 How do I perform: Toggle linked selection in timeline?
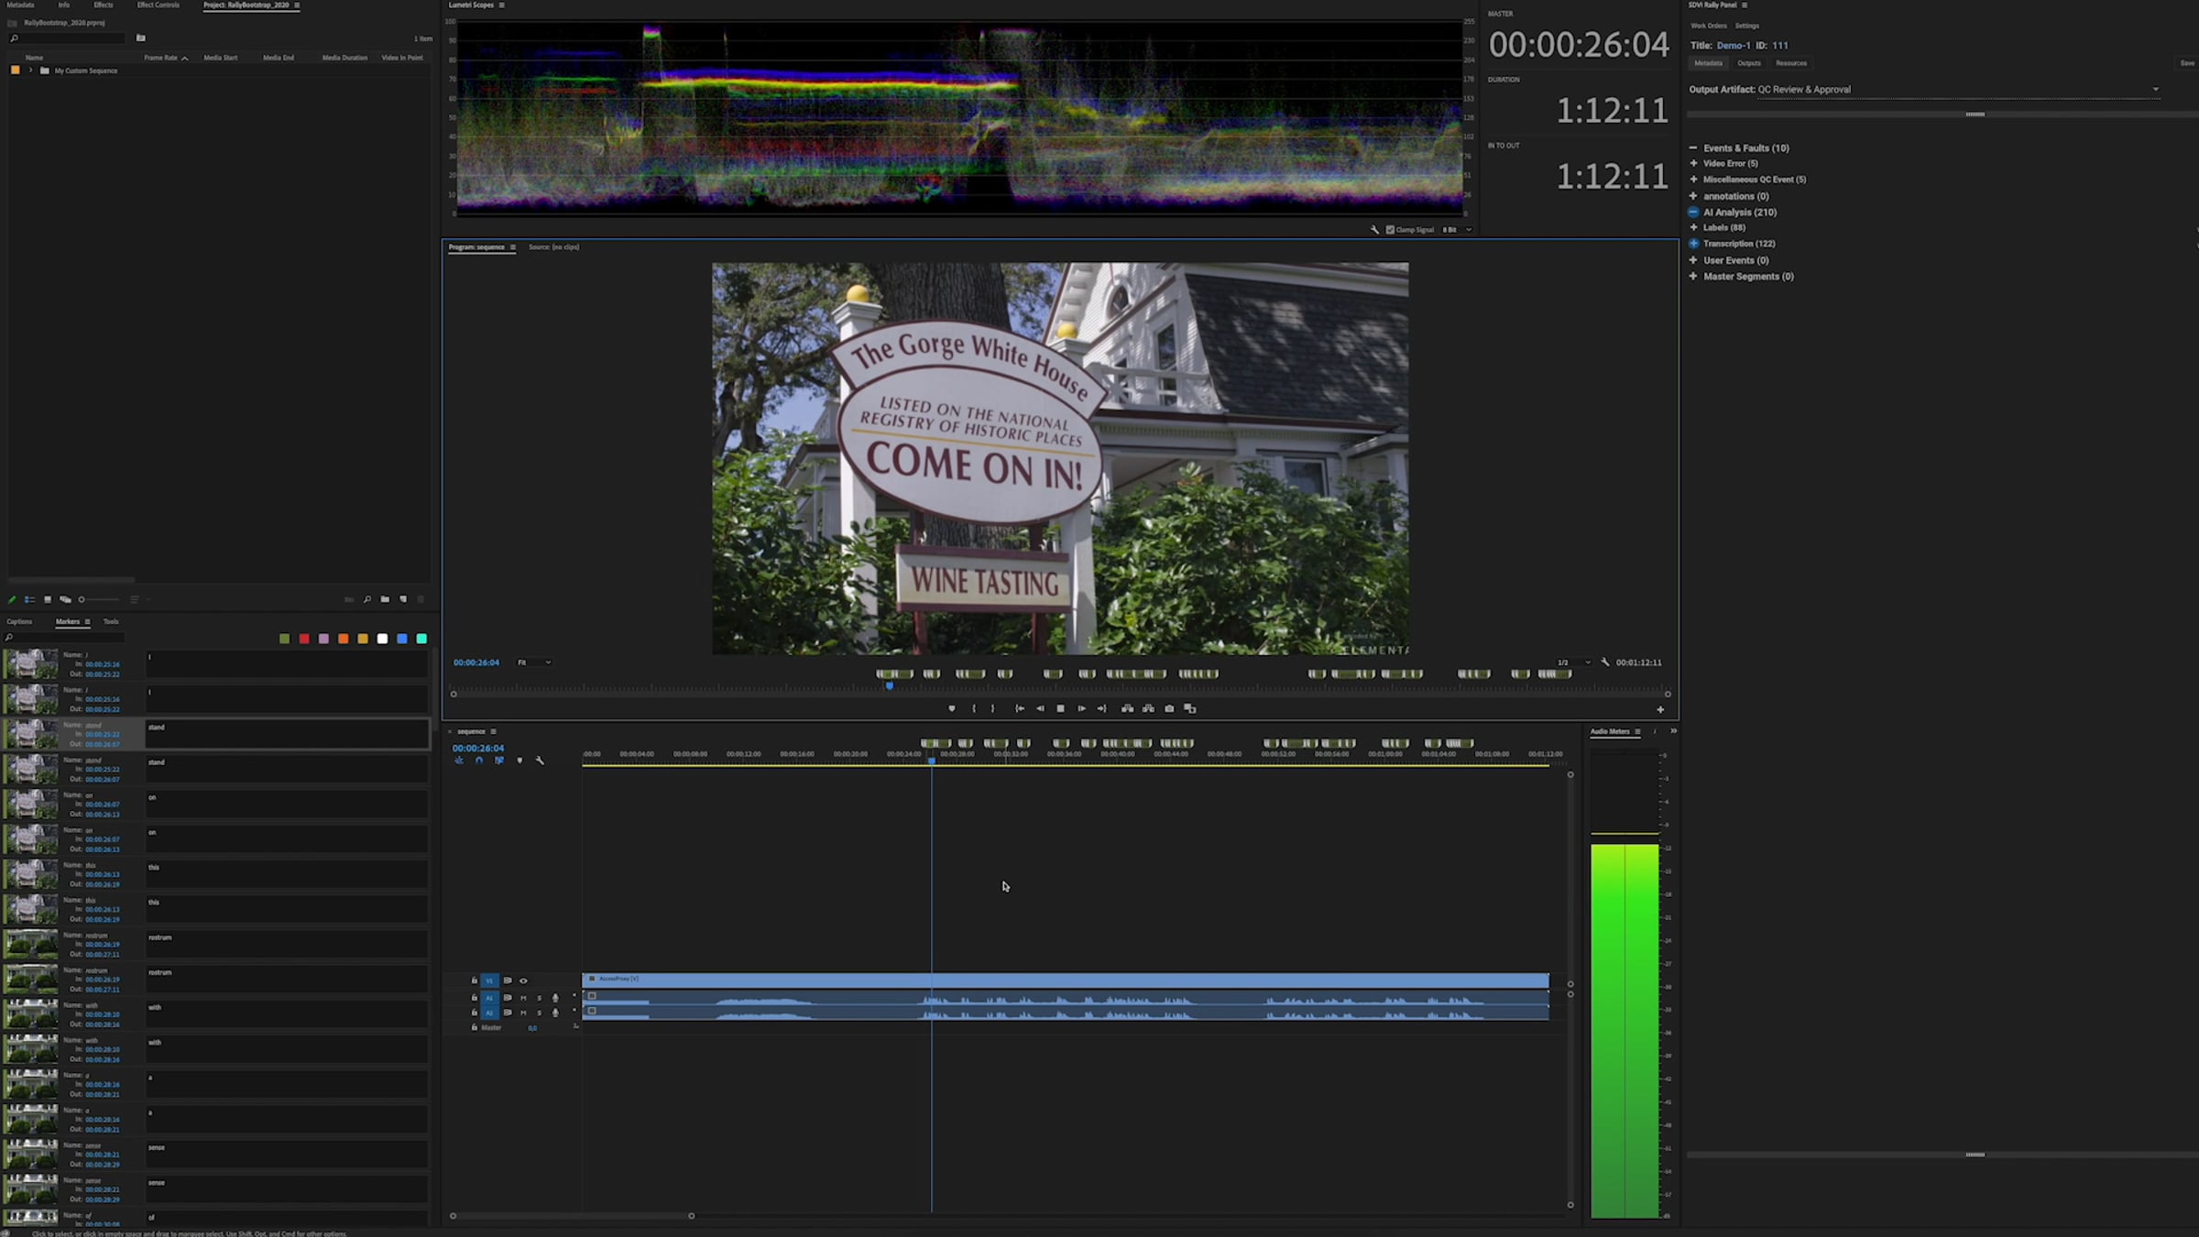[499, 761]
